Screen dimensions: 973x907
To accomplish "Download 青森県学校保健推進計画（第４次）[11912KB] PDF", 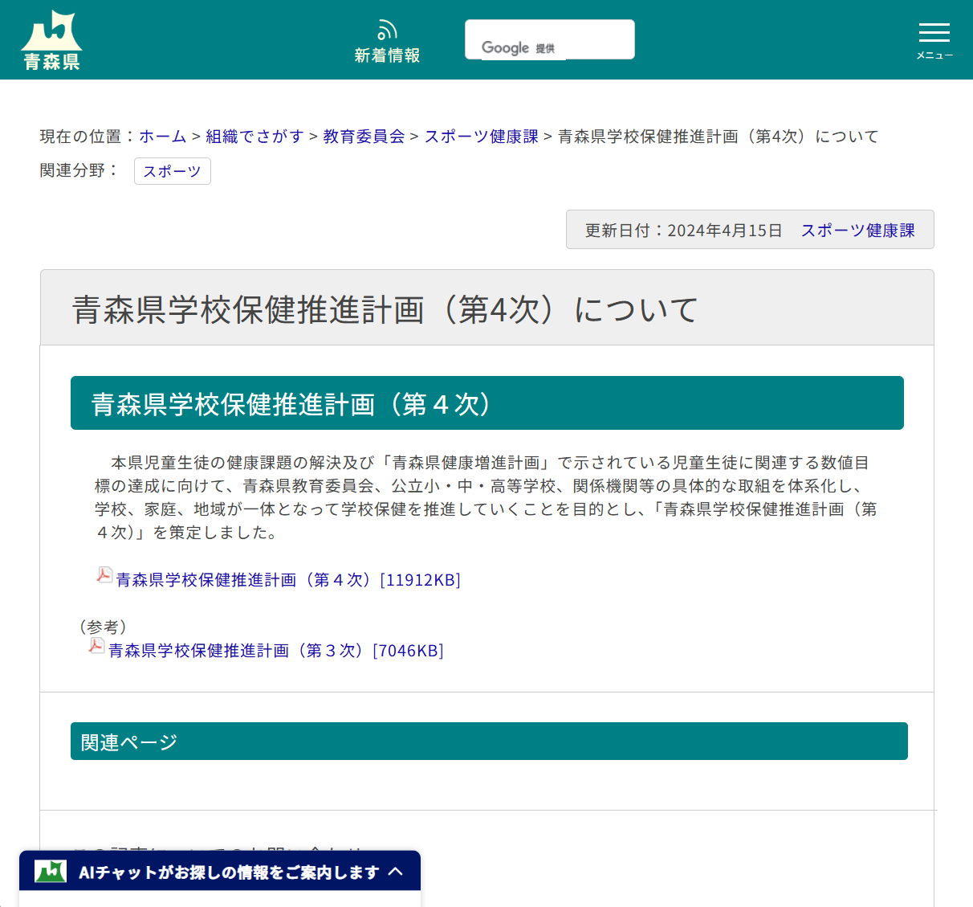I will click(x=287, y=579).
